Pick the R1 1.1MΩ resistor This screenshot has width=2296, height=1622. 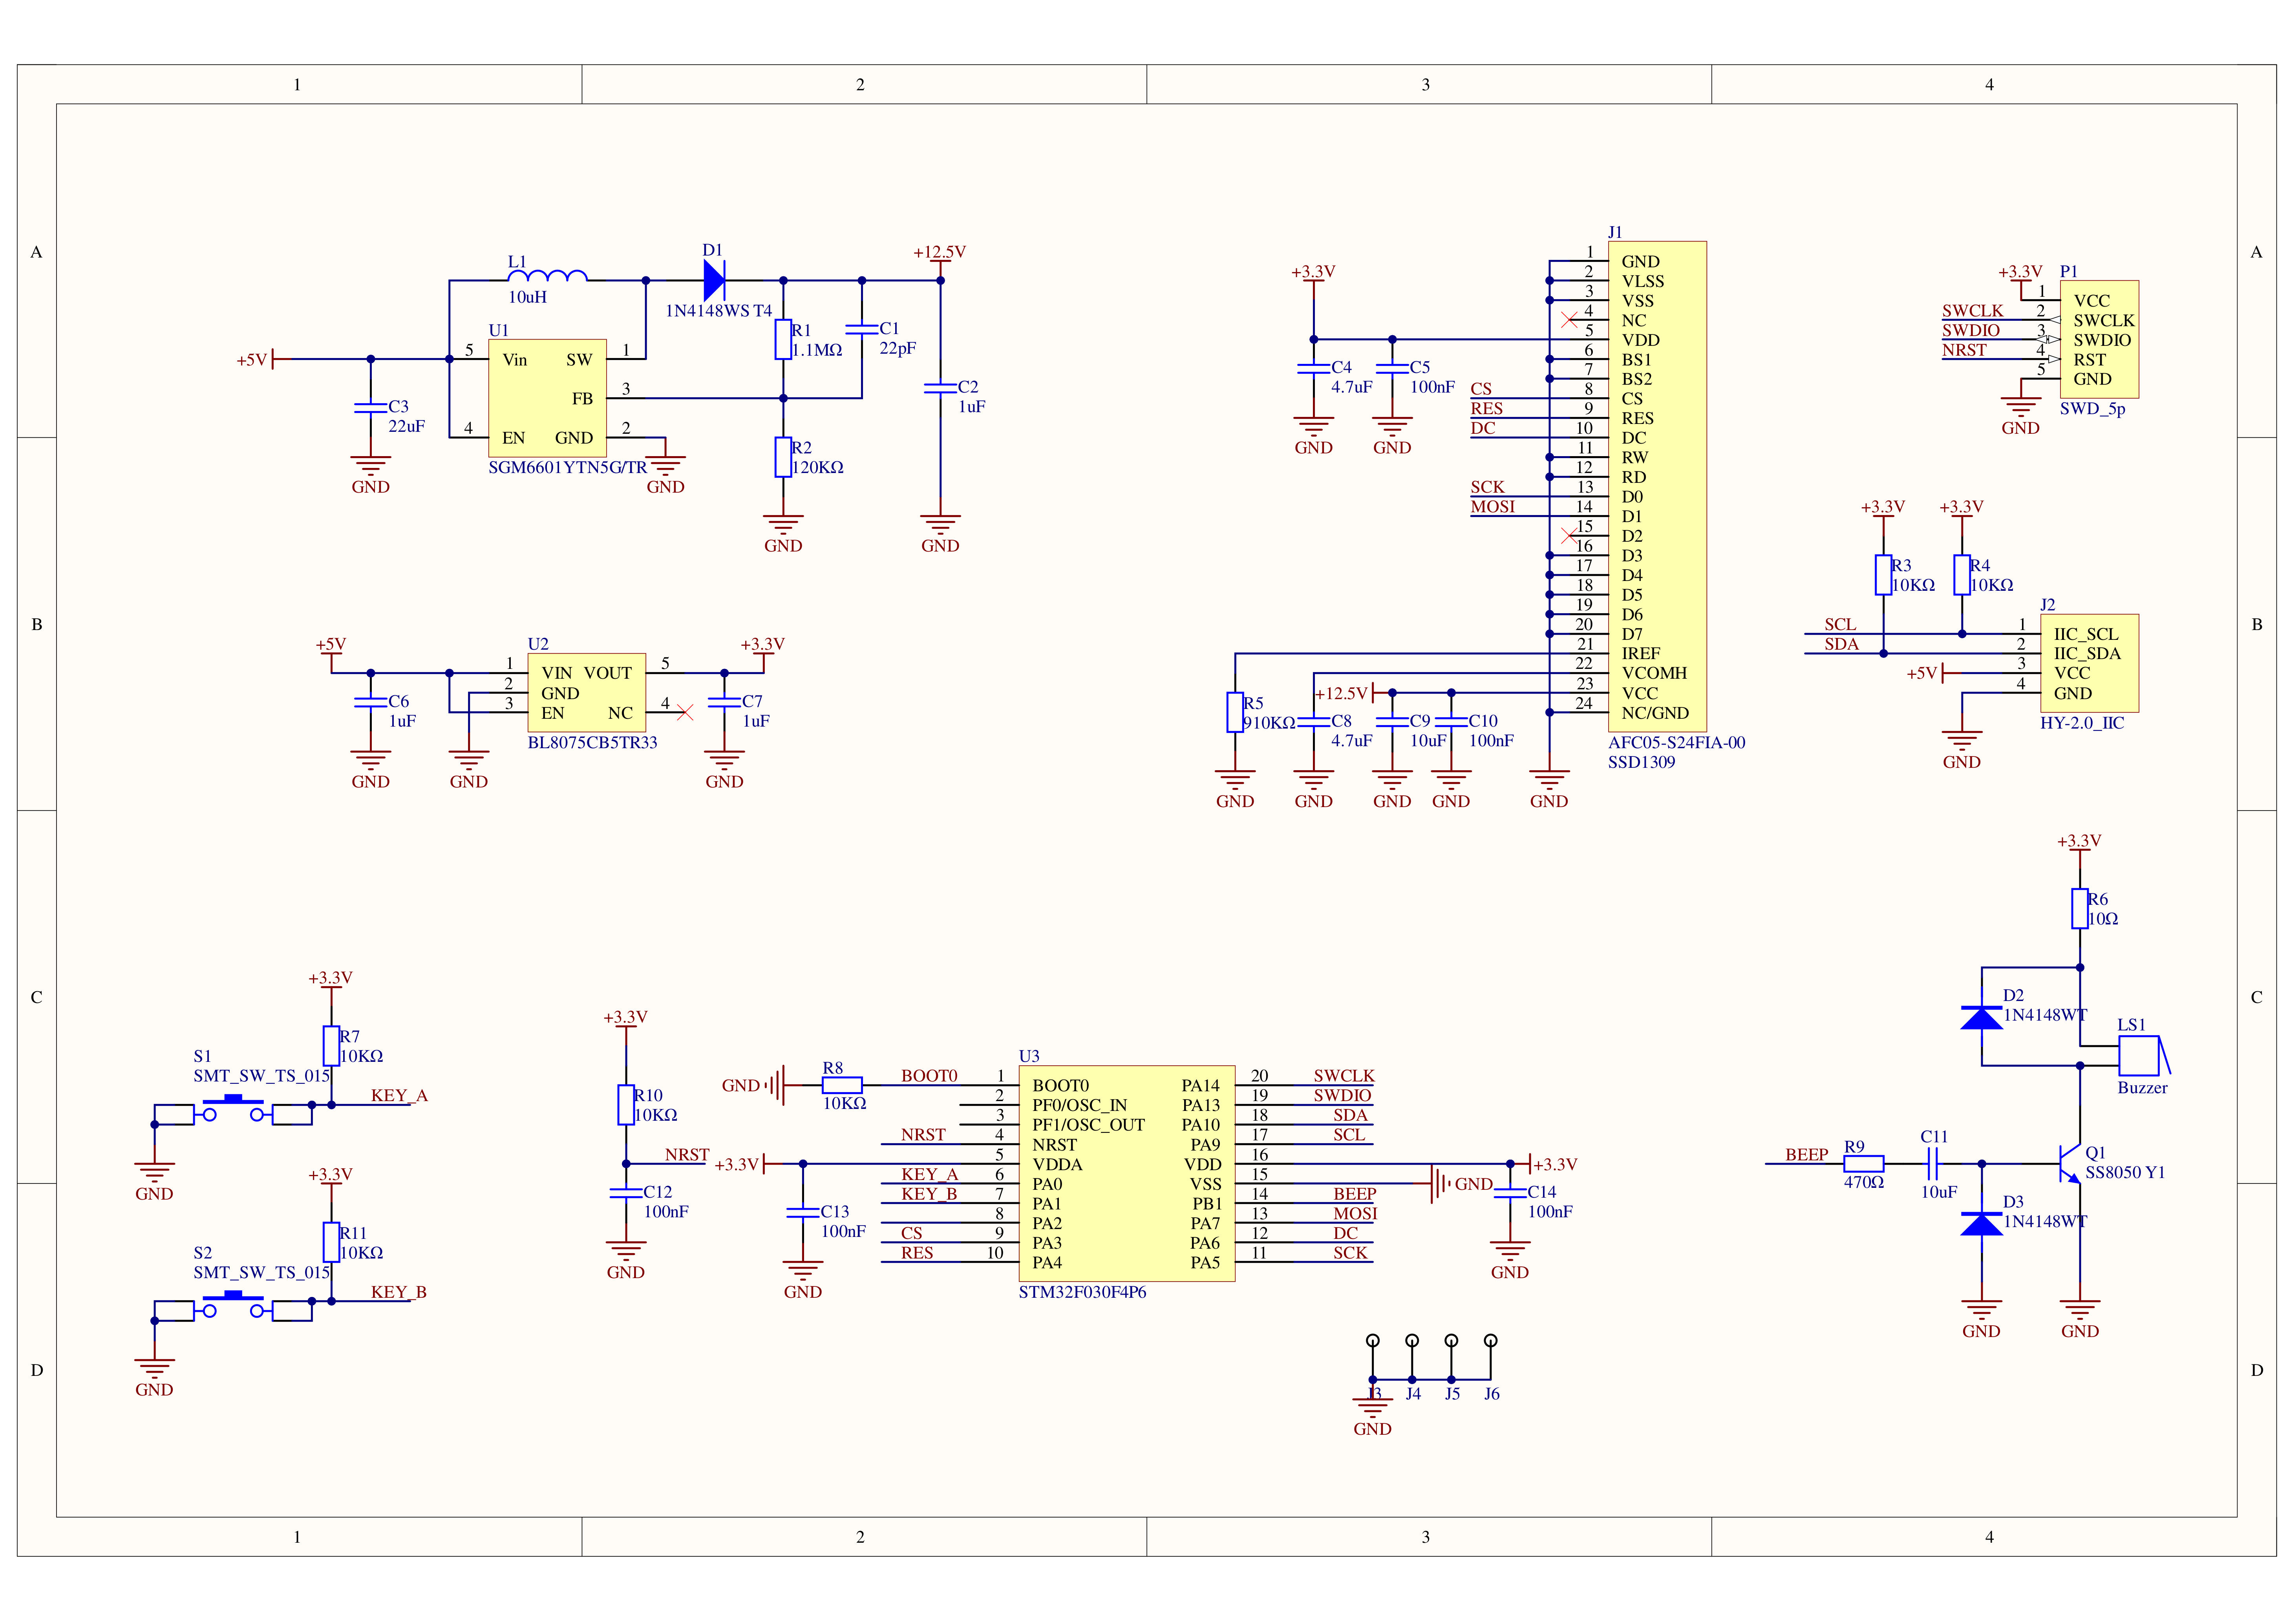pyautogui.click(x=783, y=339)
